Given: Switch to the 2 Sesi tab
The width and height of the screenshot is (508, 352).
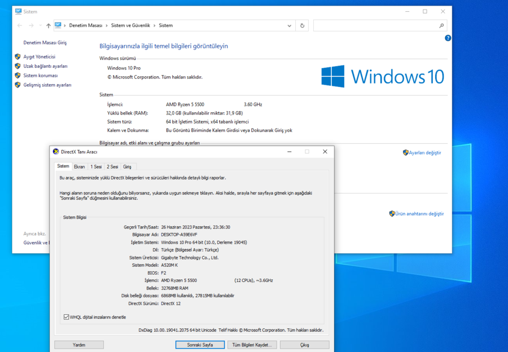Looking at the screenshot, I should (x=112, y=167).
